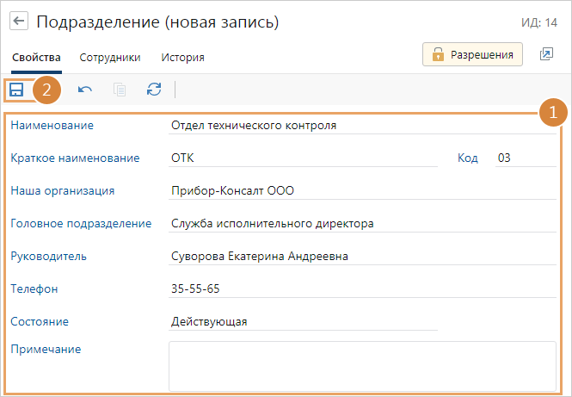The height and width of the screenshot is (397, 572).
Task: Edit the Краткое наименование field
Action: pos(303,158)
